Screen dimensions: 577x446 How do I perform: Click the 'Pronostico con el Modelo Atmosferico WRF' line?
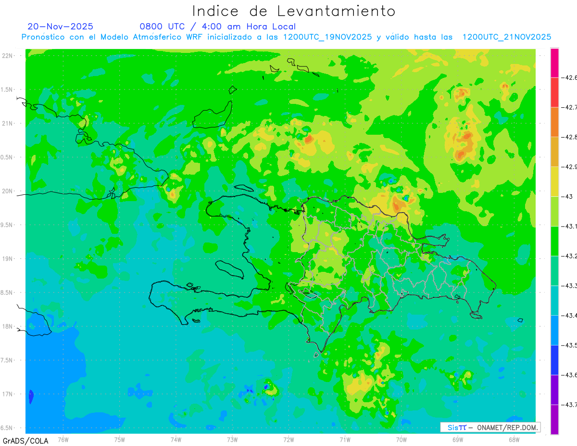pyautogui.click(x=286, y=37)
